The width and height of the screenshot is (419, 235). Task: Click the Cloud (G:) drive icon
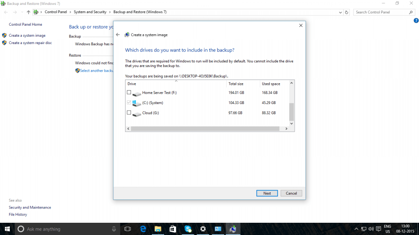pos(137,113)
